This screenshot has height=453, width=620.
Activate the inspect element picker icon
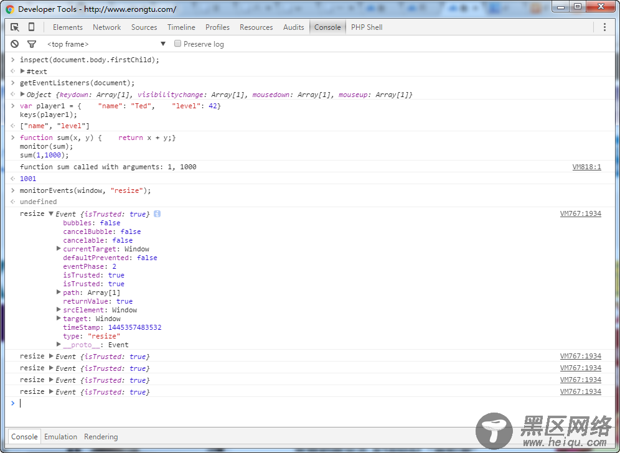(x=15, y=27)
